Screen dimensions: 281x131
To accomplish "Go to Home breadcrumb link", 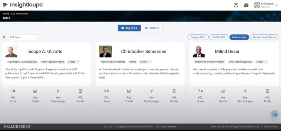I will (x=6, y=14).
